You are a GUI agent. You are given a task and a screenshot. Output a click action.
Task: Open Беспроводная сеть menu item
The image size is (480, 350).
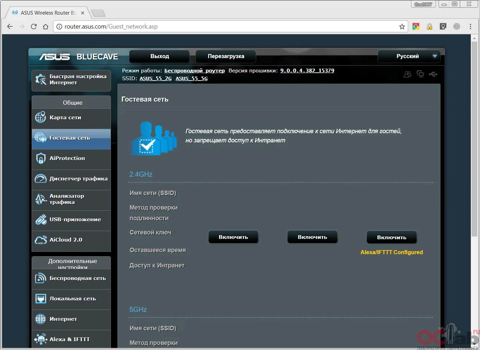click(x=71, y=279)
